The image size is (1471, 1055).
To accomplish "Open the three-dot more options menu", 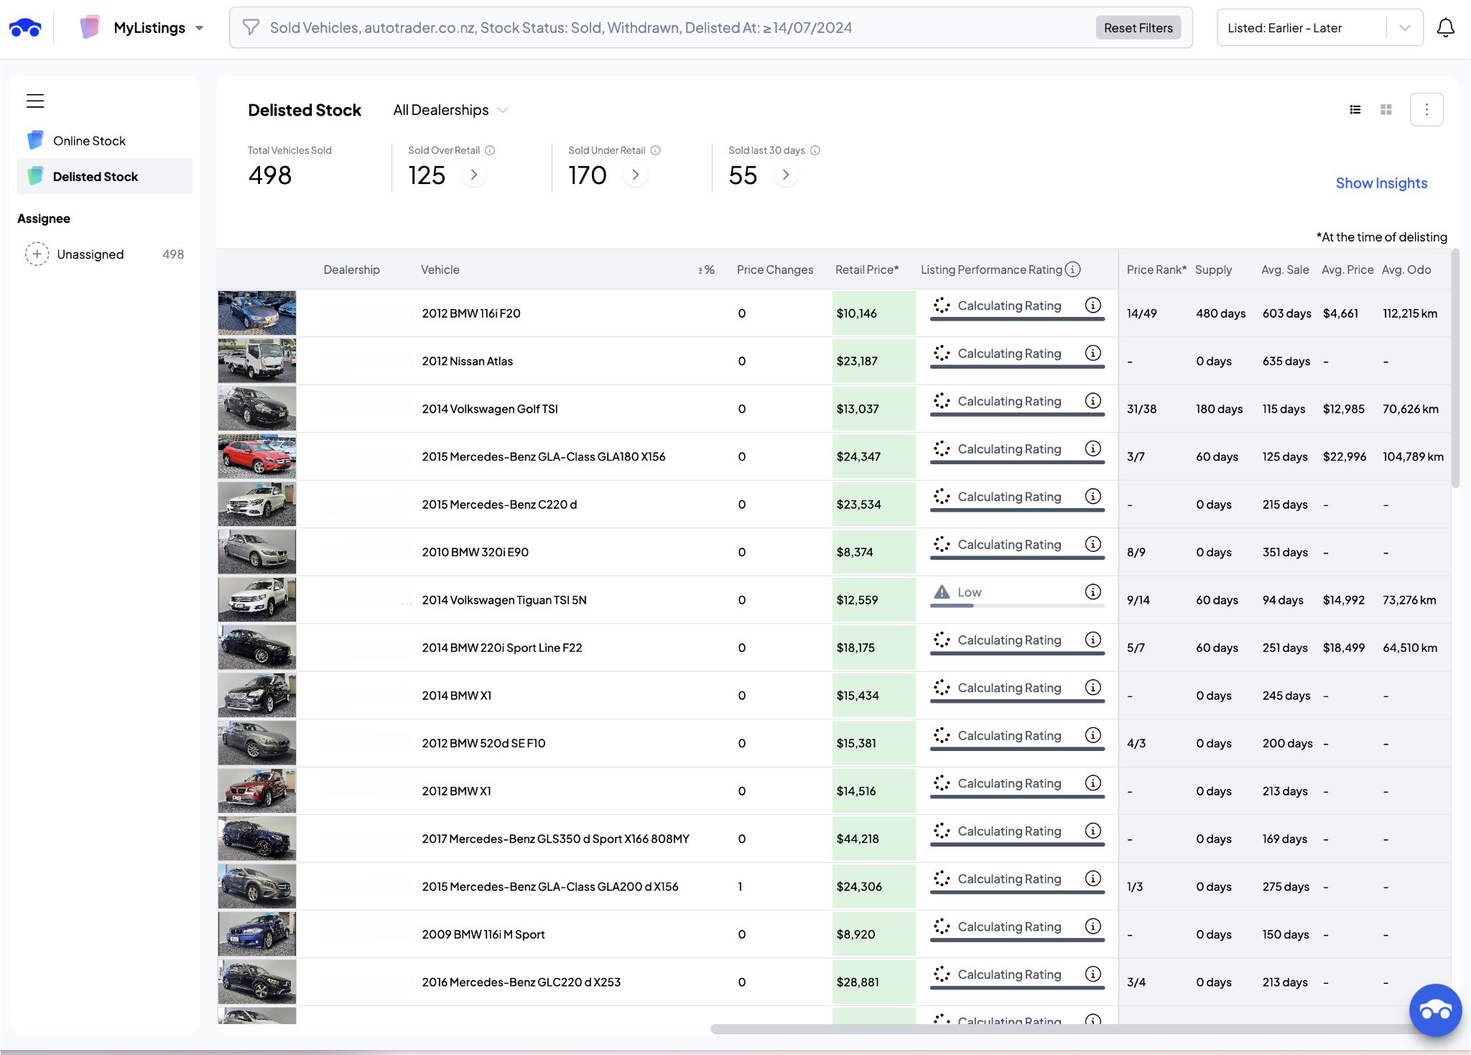I will (1426, 110).
